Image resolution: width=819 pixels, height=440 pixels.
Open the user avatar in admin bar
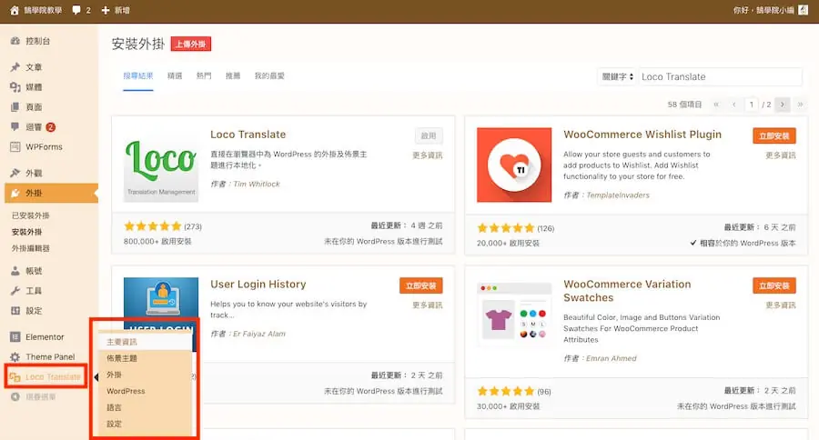(804, 10)
